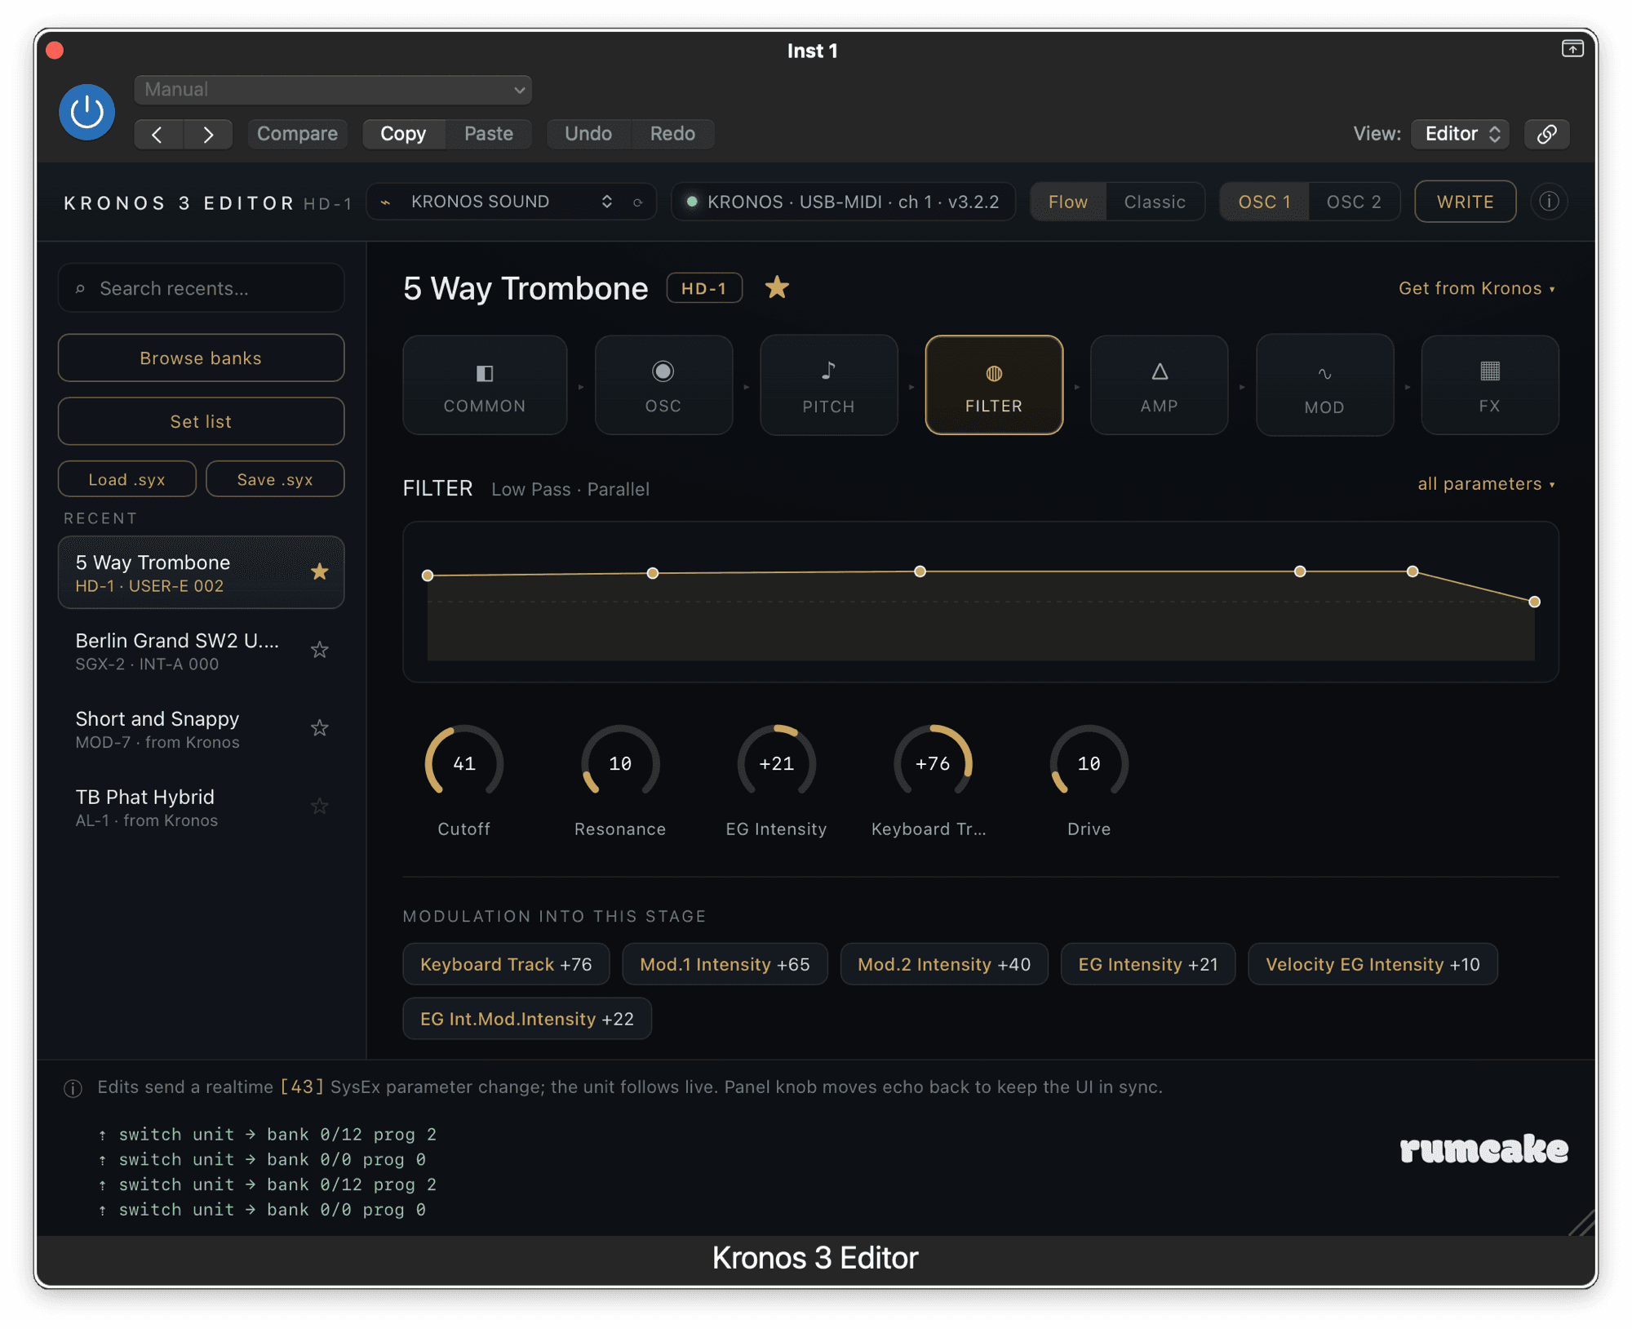The image size is (1632, 1329).
Task: Click the WRITE button
Action: (1465, 202)
